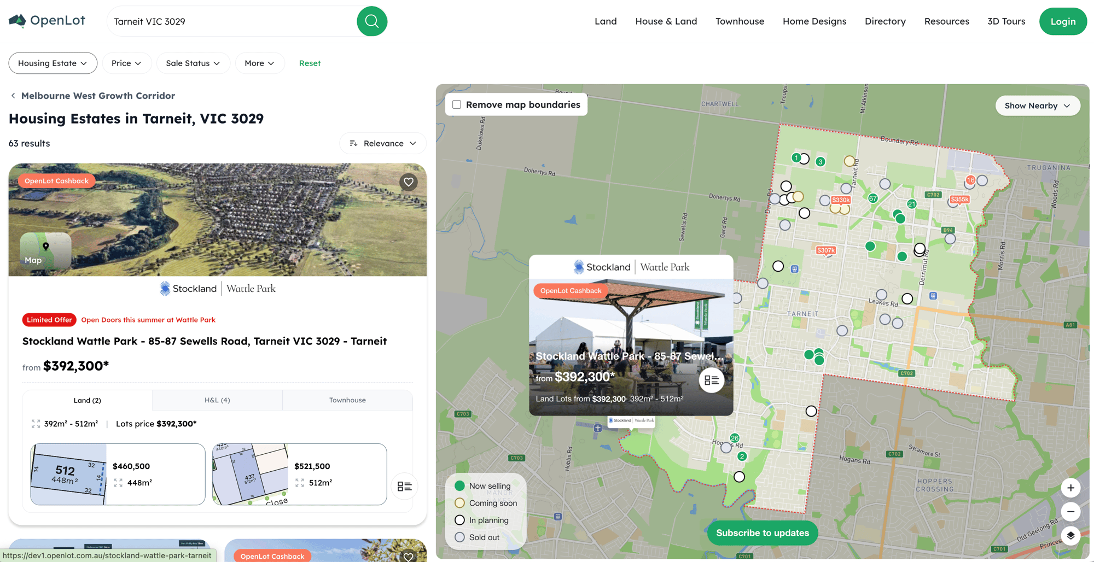Click the orange cluster marker numbered 16

click(970, 180)
